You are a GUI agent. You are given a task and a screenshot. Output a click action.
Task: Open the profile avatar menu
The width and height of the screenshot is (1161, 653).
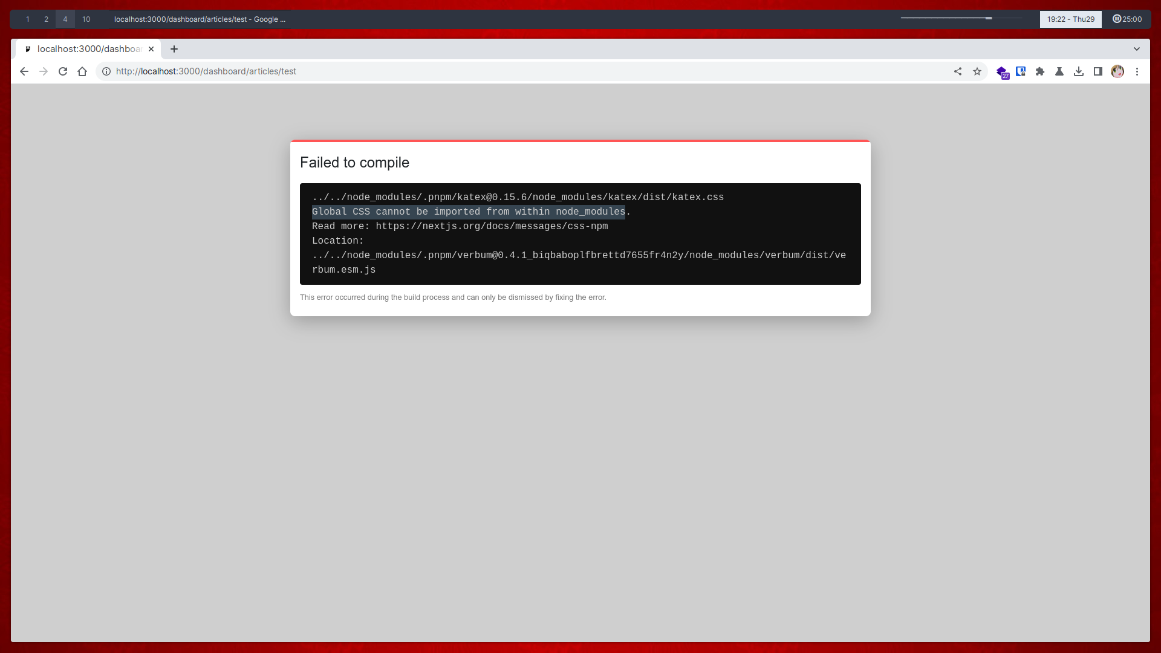coord(1117,71)
